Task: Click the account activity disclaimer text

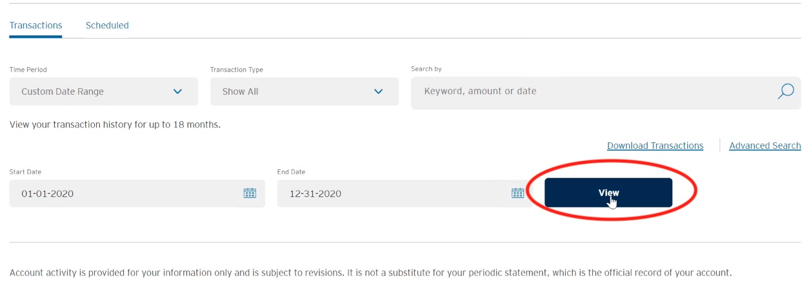Action: pyautogui.click(x=371, y=272)
